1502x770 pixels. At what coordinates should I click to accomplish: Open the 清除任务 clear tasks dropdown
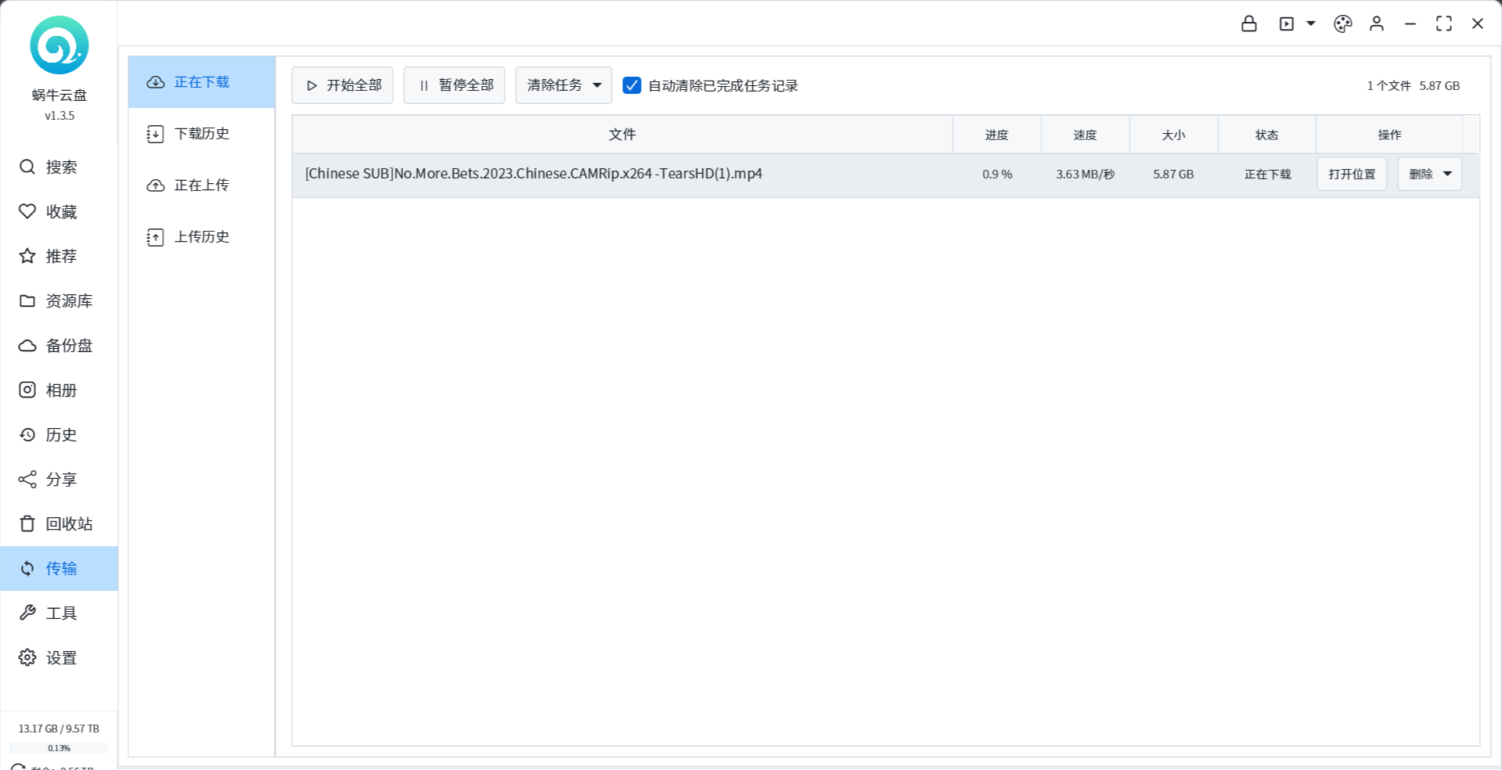click(564, 85)
